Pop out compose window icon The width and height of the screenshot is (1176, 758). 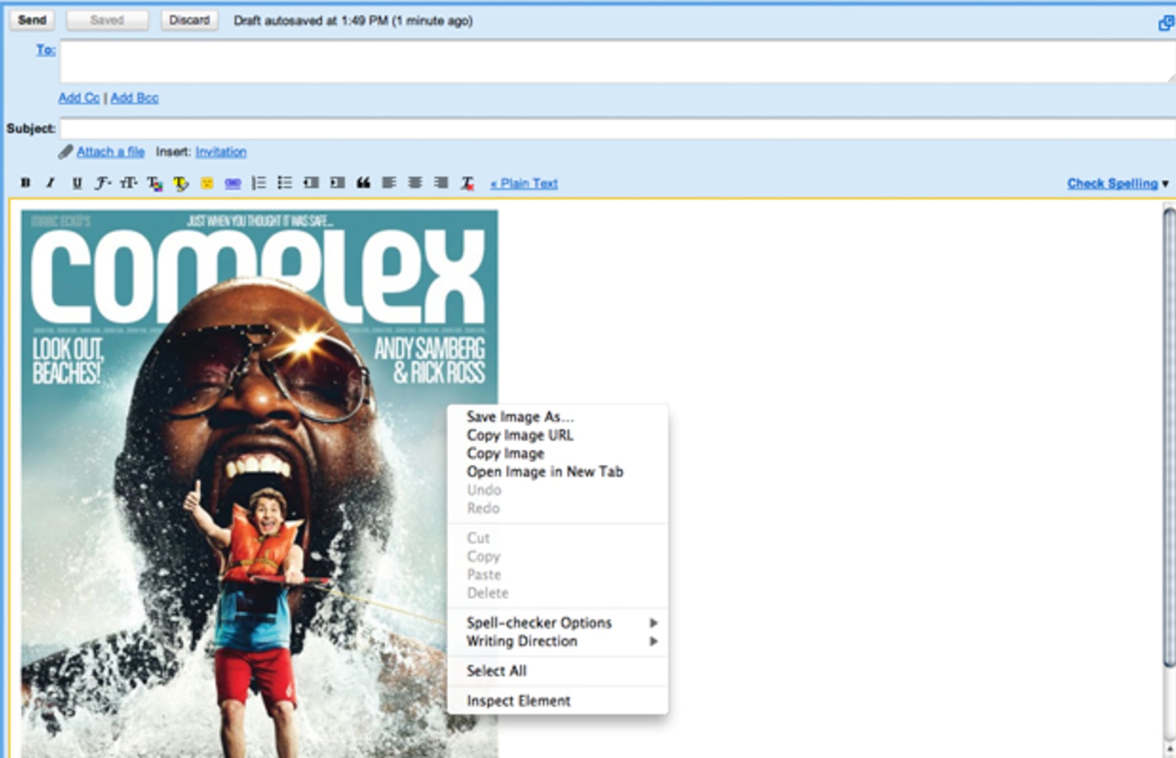pos(1165,23)
